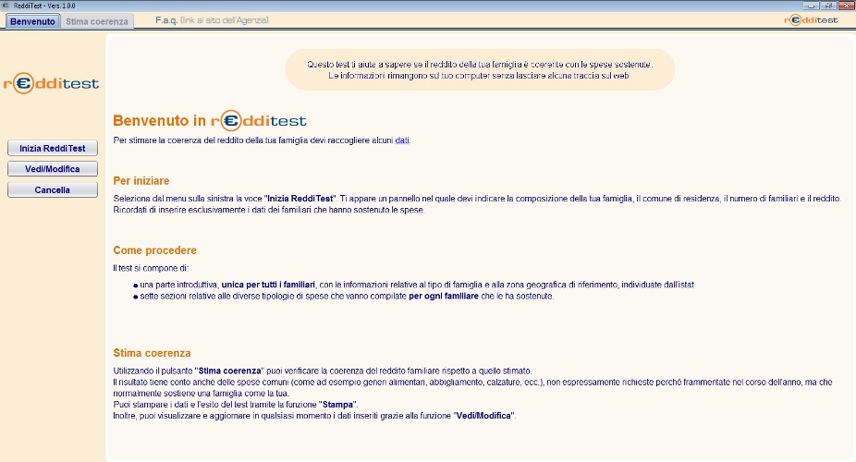Open the Stima coerenza tab

(x=97, y=20)
